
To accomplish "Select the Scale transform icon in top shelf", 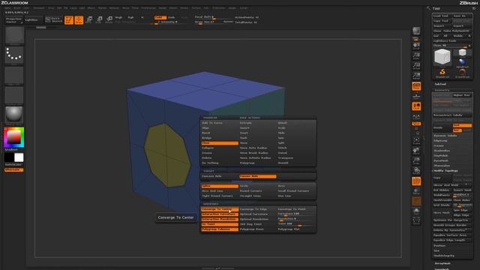I will [x=99, y=20].
